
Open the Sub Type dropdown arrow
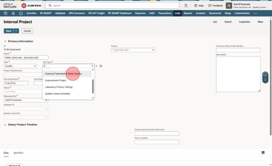pyautogui.click(x=92, y=66)
